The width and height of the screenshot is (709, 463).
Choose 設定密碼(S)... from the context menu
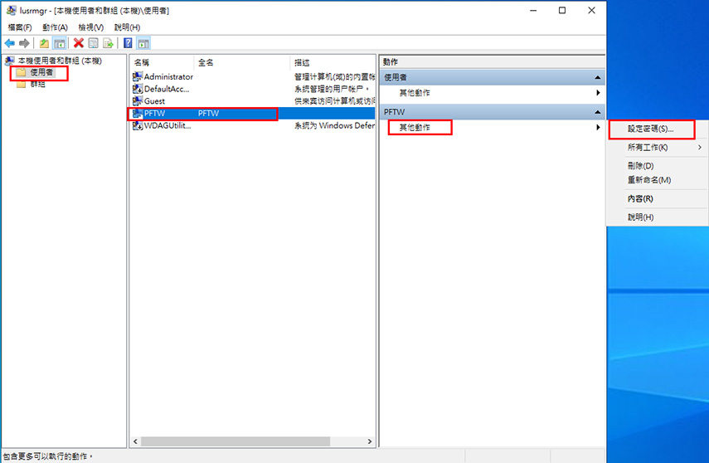[x=650, y=129]
